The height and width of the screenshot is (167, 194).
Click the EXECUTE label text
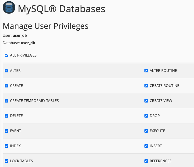[157, 131]
